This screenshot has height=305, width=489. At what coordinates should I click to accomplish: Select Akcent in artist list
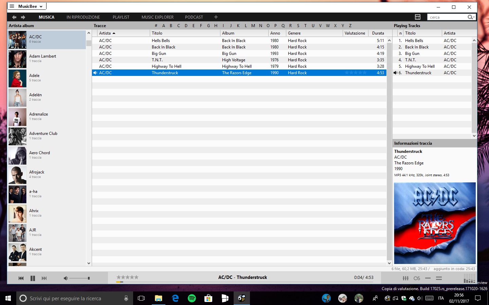tap(47, 252)
